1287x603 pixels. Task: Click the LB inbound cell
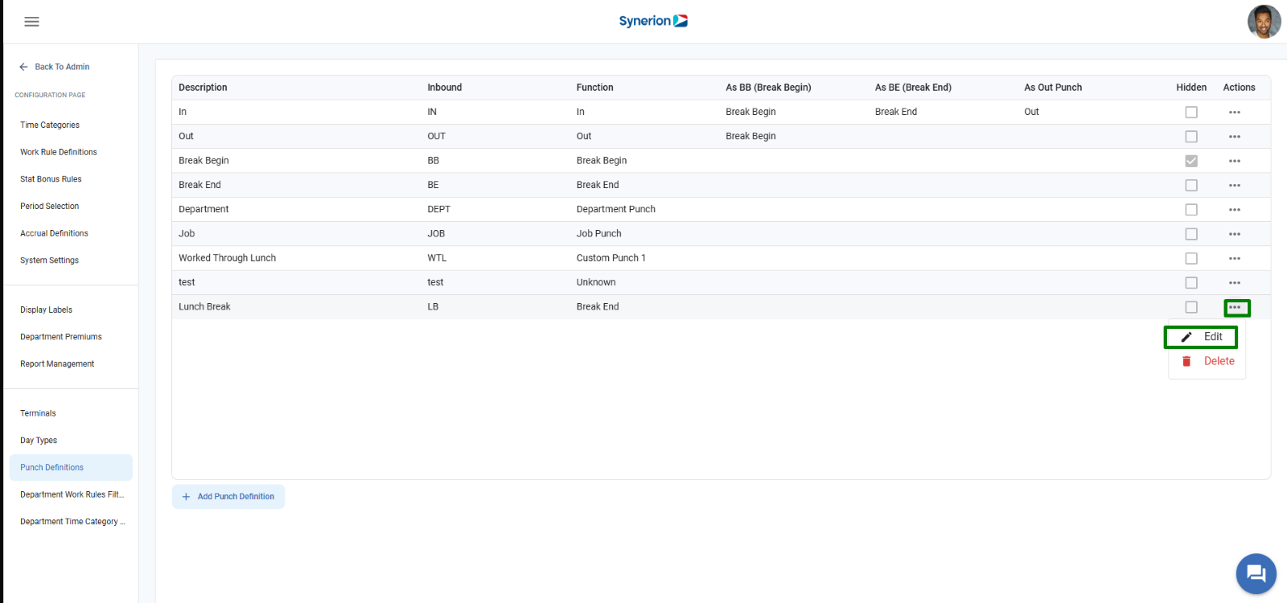[433, 306]
